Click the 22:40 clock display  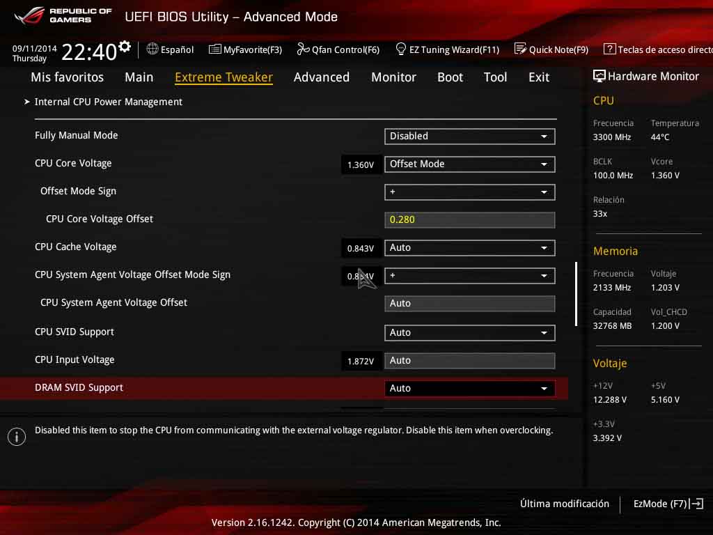click(x=89, y=52)
